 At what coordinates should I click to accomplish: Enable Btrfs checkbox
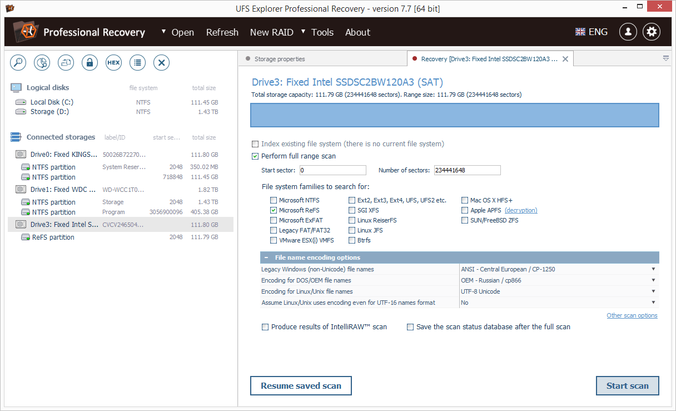tap(352, 240)
